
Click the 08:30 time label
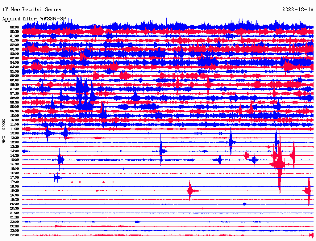pos(15,102)
